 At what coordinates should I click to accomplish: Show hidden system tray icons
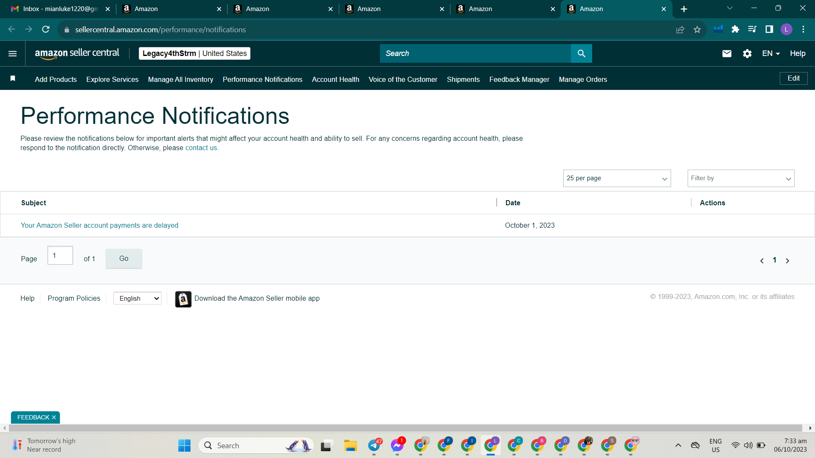point(678,445)
